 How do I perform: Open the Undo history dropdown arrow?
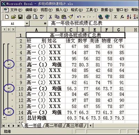click(x=84, y=17)
